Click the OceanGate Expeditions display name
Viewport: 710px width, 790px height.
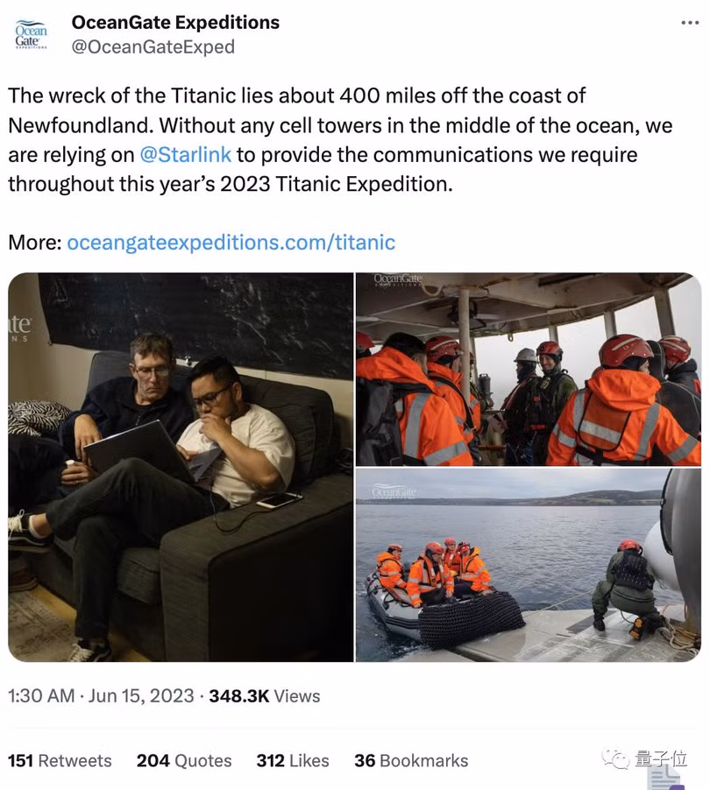point(175,23)
